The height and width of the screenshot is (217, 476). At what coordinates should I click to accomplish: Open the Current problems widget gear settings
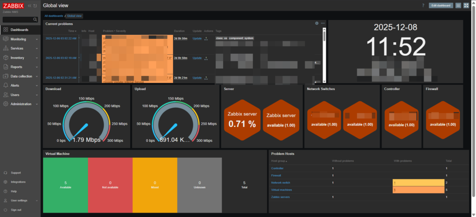[x=317, y=23]
